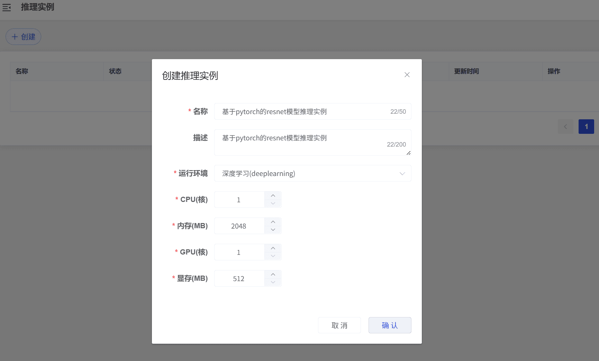Image resolution: width=599 pixels, height=361 pixels.
Task: Open the 运行环境 dropdown
Action: (x=312, y=174)
